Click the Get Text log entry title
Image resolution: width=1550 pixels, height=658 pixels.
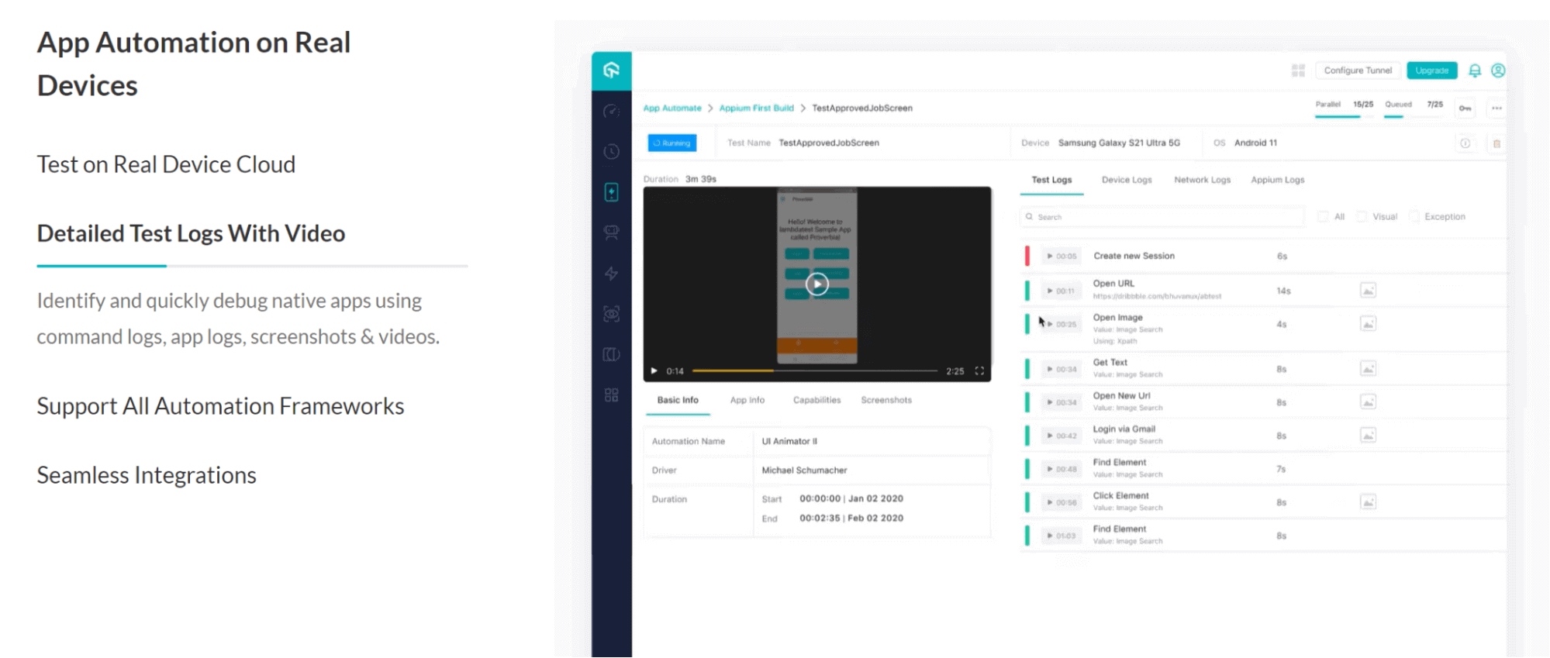[1110, 363]
